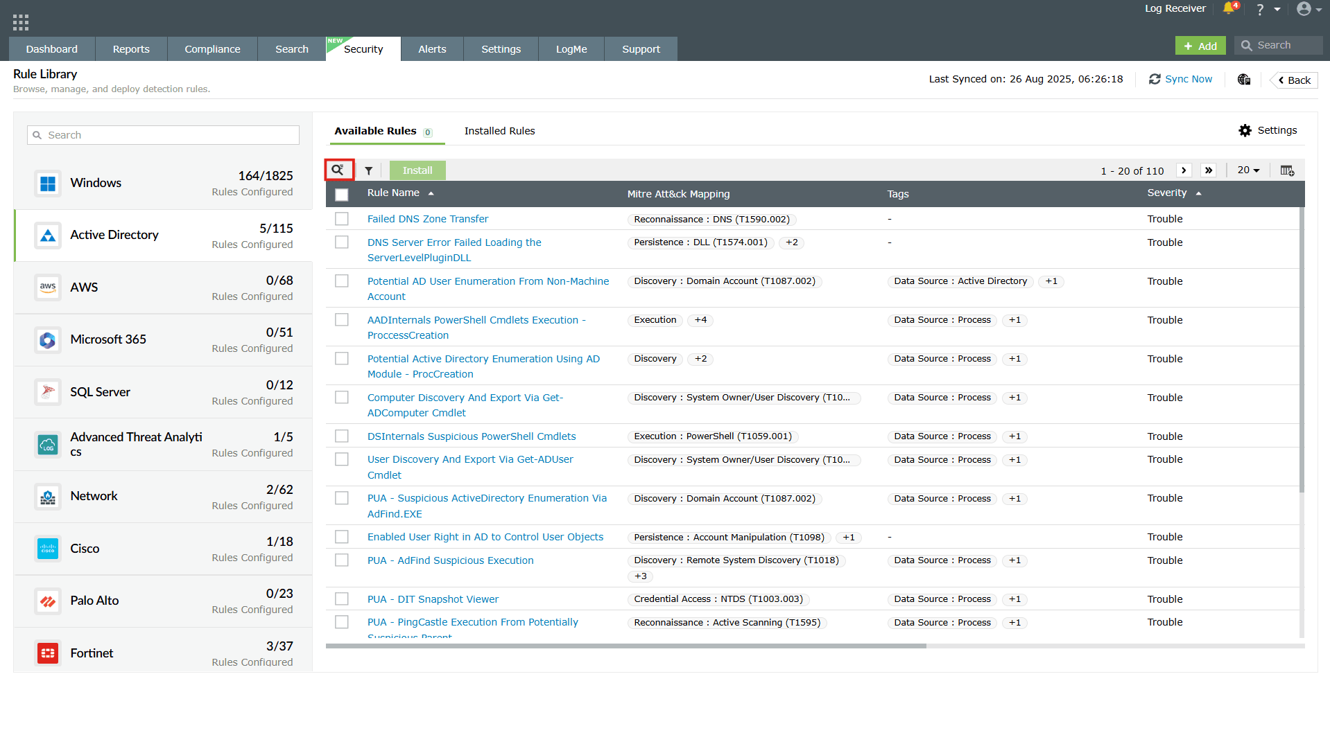This screenshot has height=735, width=1330.
Task: Click the Back button
Action: tap(1294, 80)
